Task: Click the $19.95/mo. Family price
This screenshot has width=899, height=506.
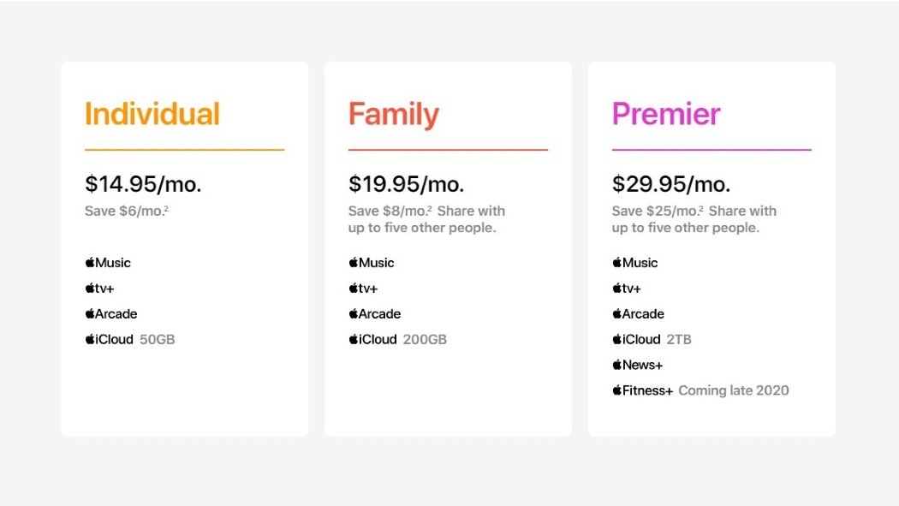Action: (407, 184)
